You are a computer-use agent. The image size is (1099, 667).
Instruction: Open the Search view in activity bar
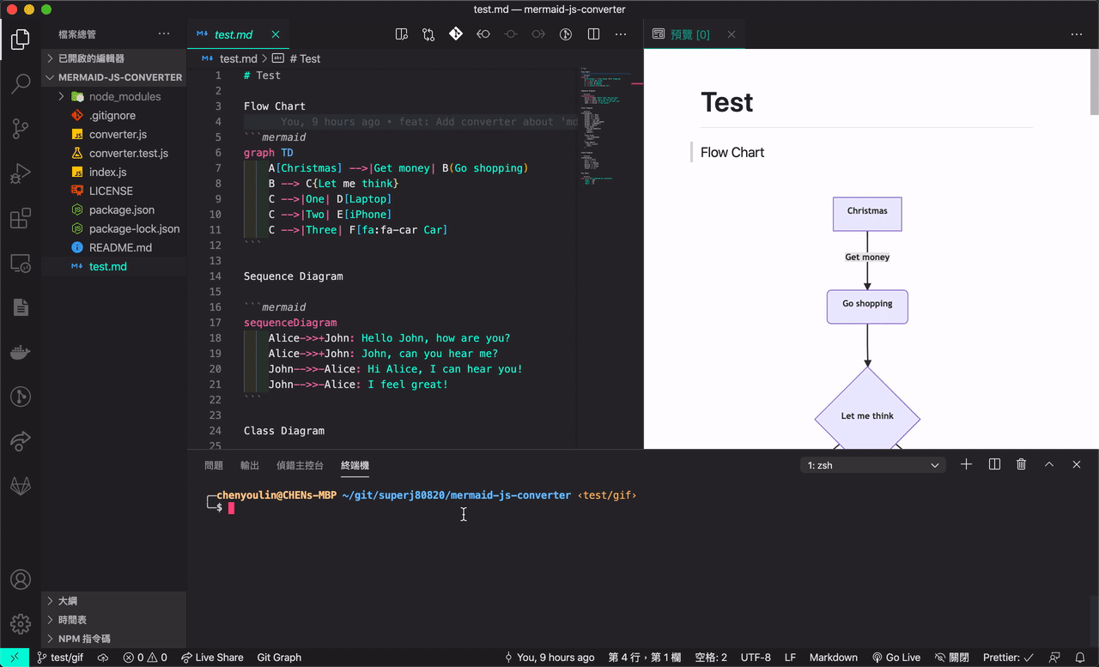coord(21,83)
